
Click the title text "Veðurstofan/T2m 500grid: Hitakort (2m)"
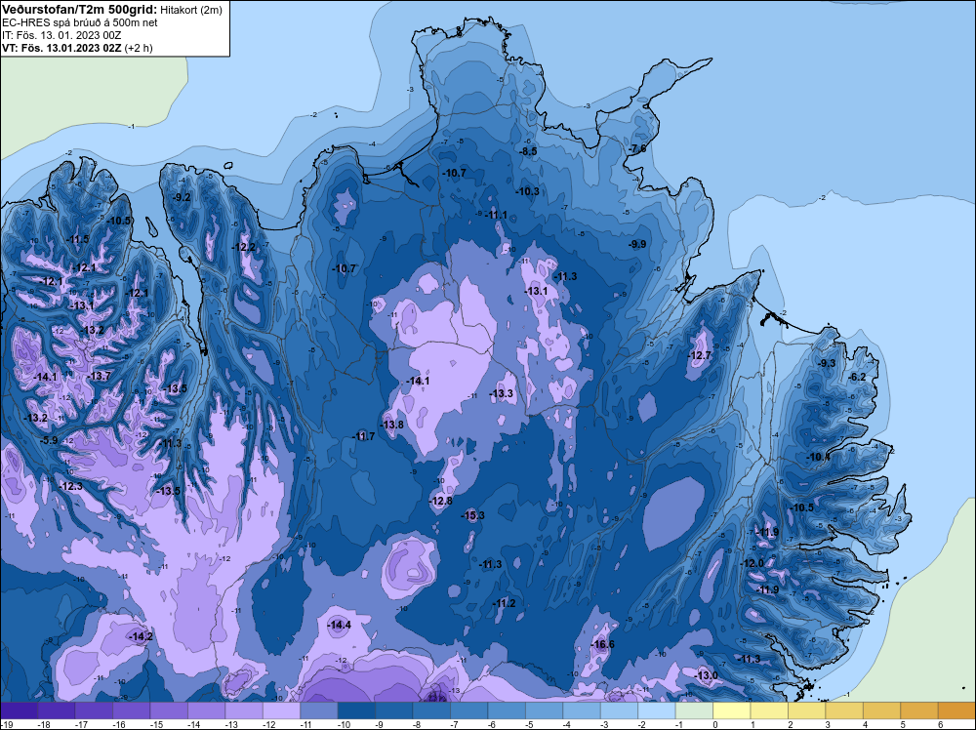111,10
